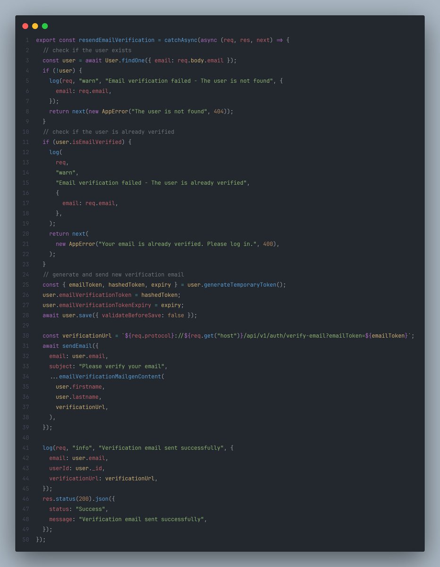Click line number 50 in the gutter

point(25,539)
